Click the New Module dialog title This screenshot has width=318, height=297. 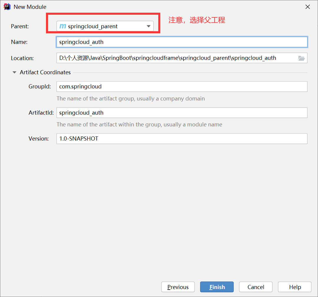click(x=29, y=6)
